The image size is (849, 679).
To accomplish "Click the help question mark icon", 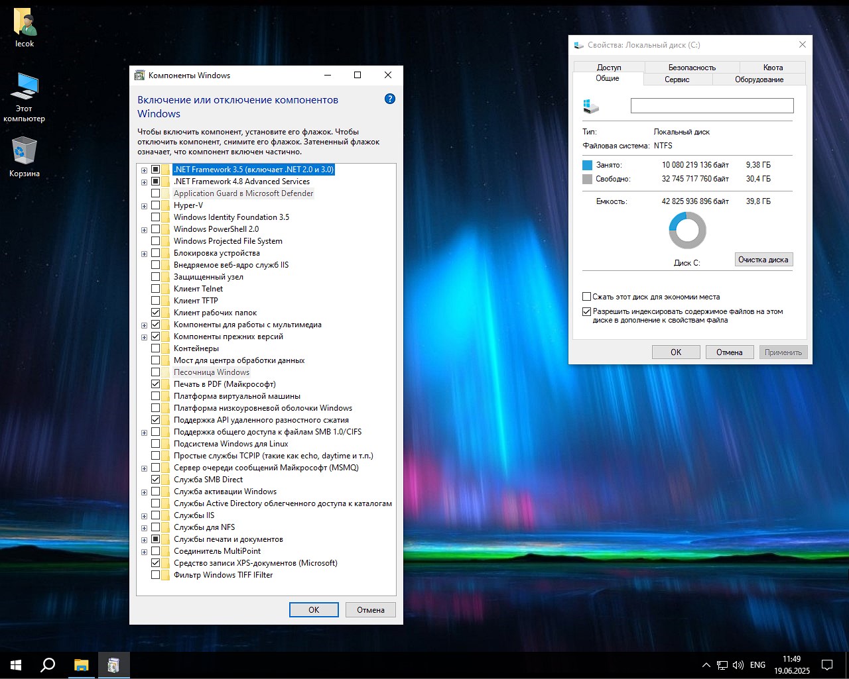I will coord(390,99).
